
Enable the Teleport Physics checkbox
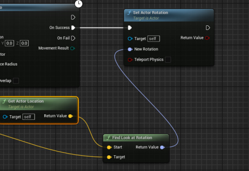pyautogui.click(x=168, y=60)
